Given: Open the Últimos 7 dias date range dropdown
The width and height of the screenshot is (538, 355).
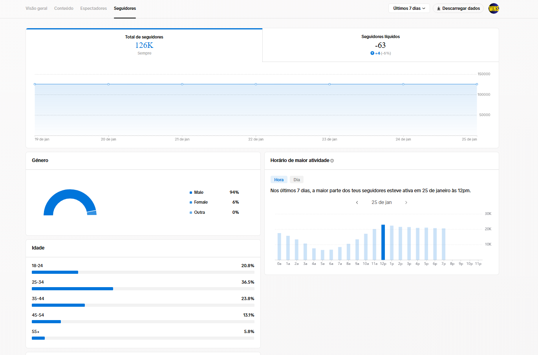Looking at the screenshot, I should tap(409, 8).
